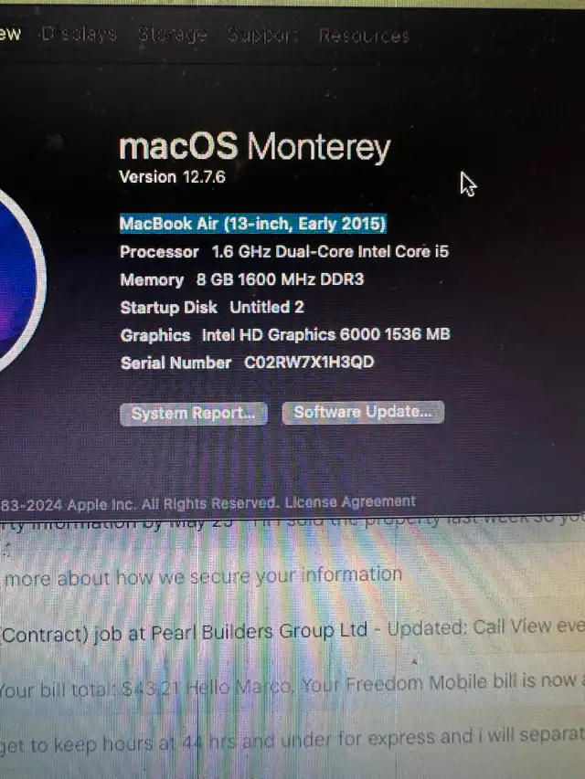The height and width of the screenshot is (779, 585).
Task: Click the Software Update button
Action: pyautogui.click(x=363, y=413)
